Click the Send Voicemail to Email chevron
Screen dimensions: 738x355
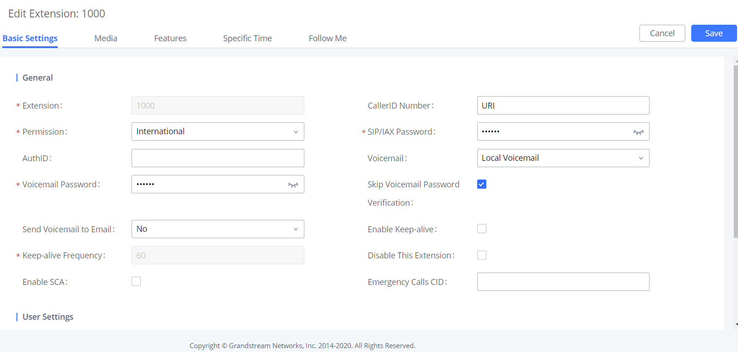(296, 229)
